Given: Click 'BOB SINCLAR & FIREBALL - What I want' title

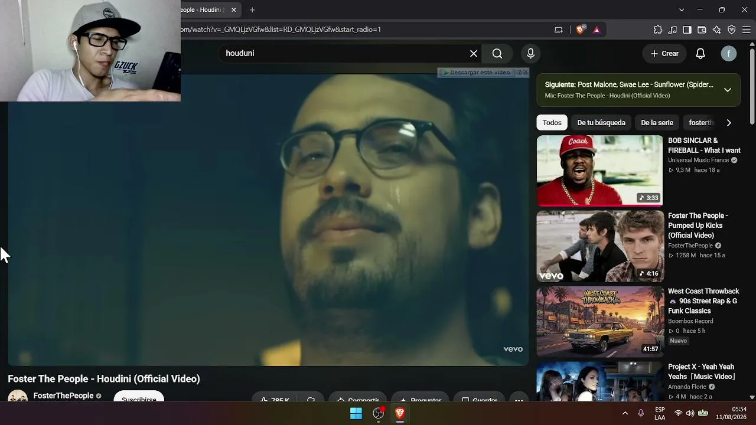Looking at the screenshot, I should coord(704,145).
